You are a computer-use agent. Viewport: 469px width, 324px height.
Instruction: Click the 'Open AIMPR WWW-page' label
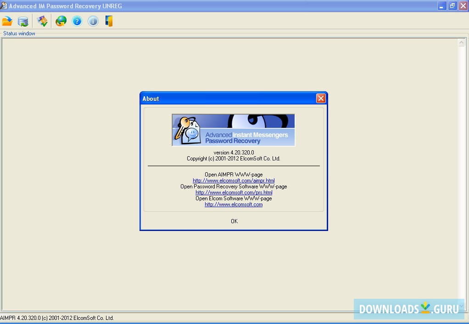pos(234,175)
